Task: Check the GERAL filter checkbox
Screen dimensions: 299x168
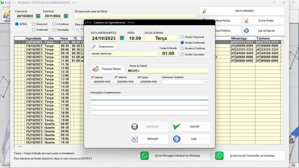Action: pos(17,24)
